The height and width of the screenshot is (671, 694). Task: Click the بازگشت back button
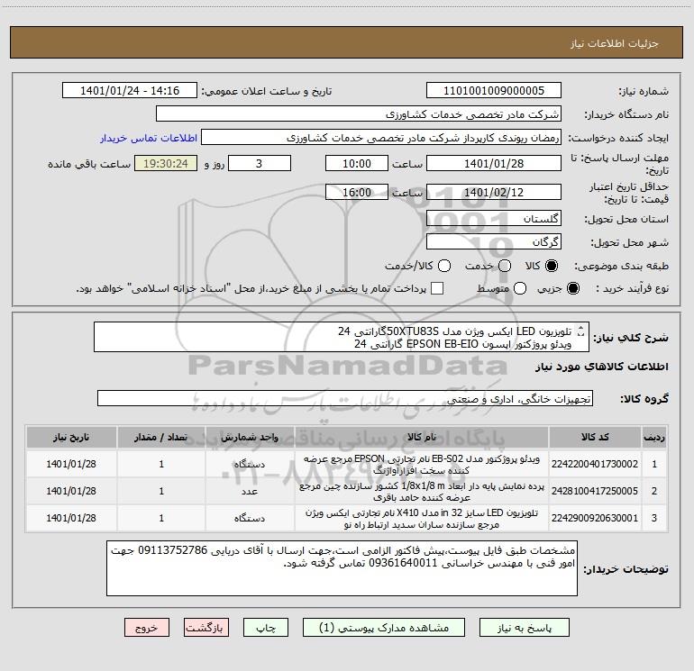click(x=206, y=628)
